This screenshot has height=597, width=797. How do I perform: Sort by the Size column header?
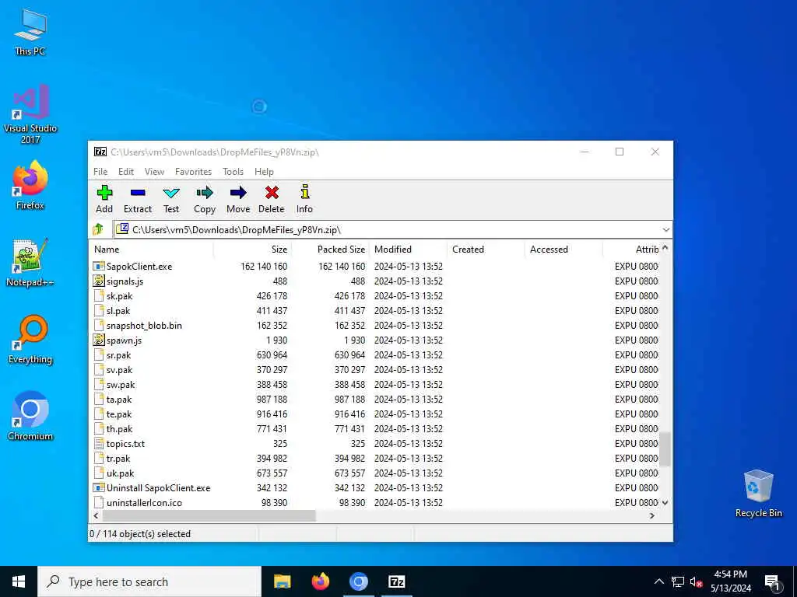pos(252,250)
